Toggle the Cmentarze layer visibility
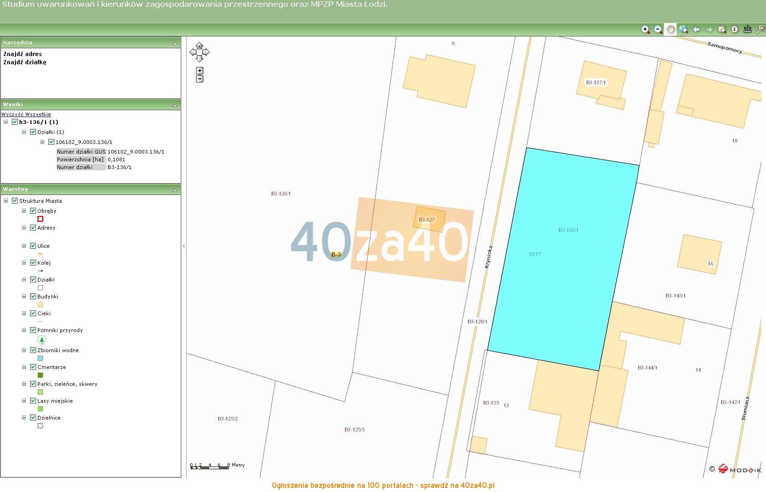766x492 pixels. tap(33, 367)
